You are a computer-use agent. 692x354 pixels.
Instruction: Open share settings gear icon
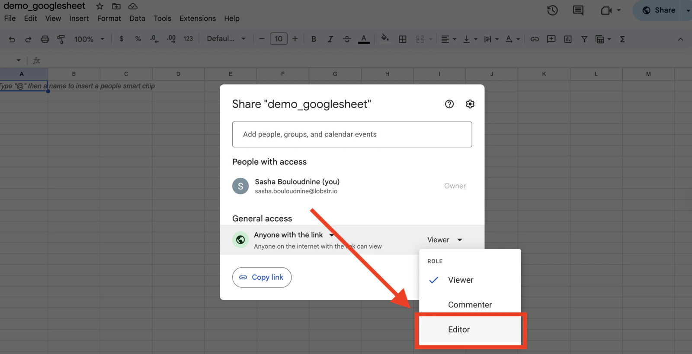point(470,104)
